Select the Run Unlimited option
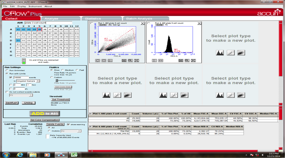 coord(7,70)
